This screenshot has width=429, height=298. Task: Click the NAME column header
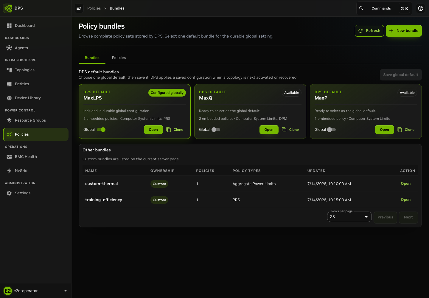(x=91, y=171)
